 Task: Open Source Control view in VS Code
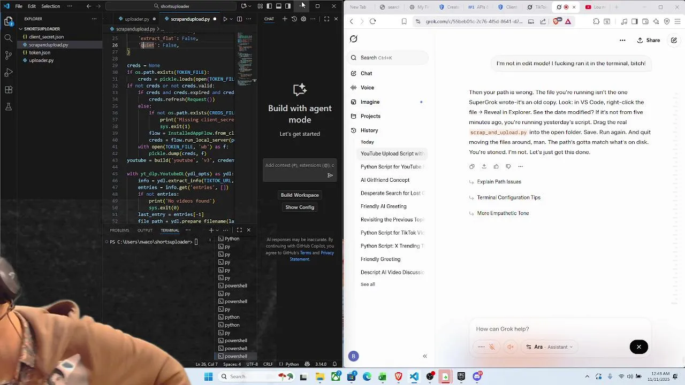click(9, 55)
